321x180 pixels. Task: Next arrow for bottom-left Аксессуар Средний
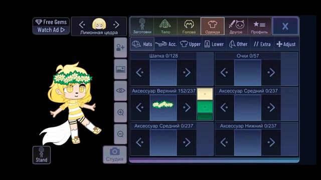pyautogui.click(x=187, y=142)
